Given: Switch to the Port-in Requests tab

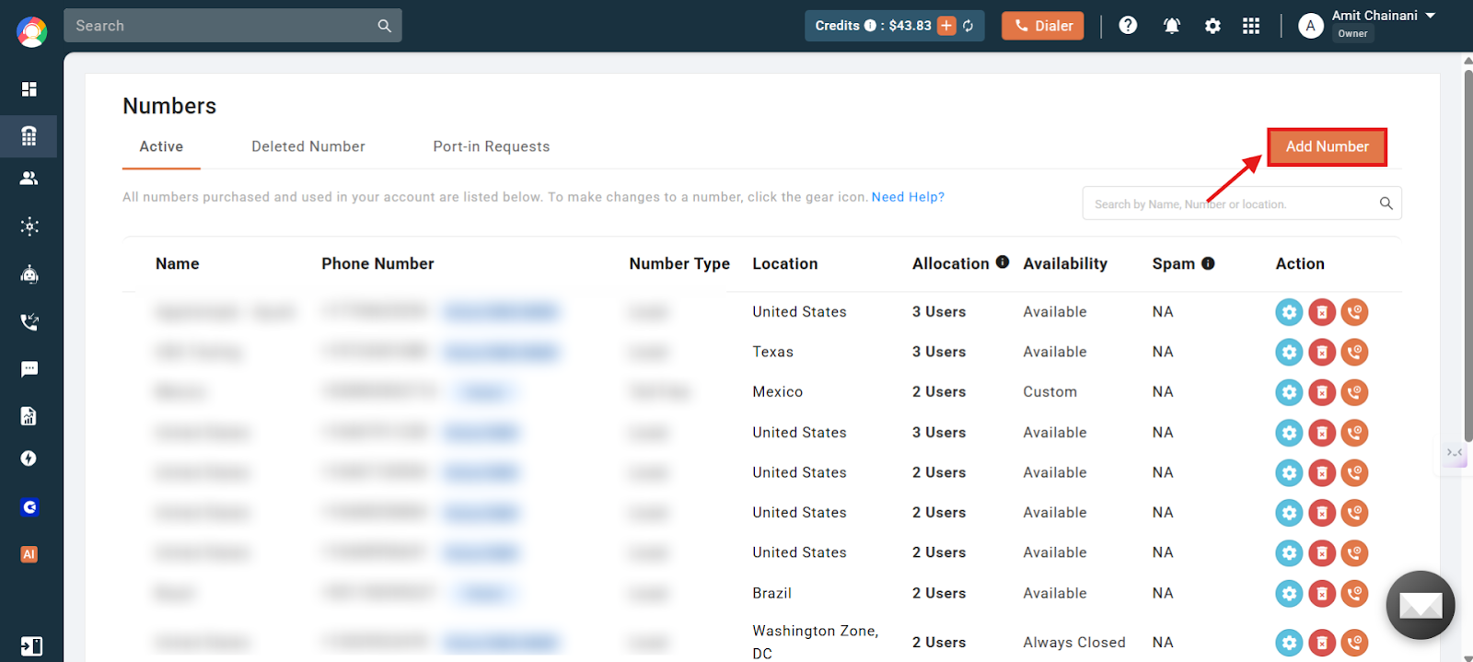Looking at the screenshot, I should (492, 146).
